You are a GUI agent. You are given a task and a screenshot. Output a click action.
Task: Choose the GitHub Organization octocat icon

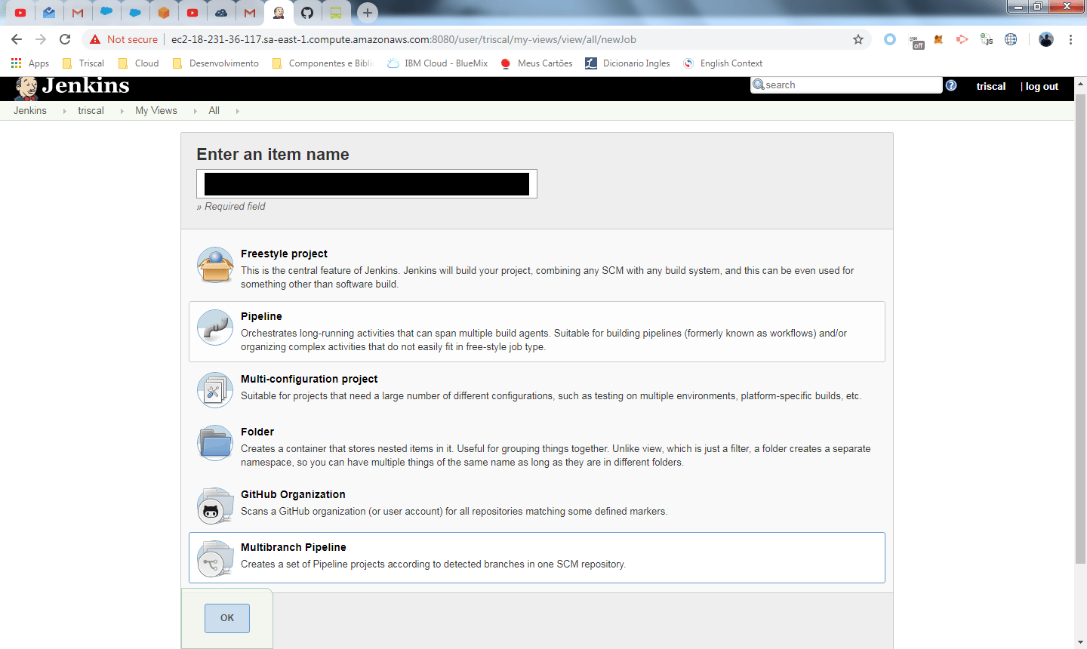point(215,506)
